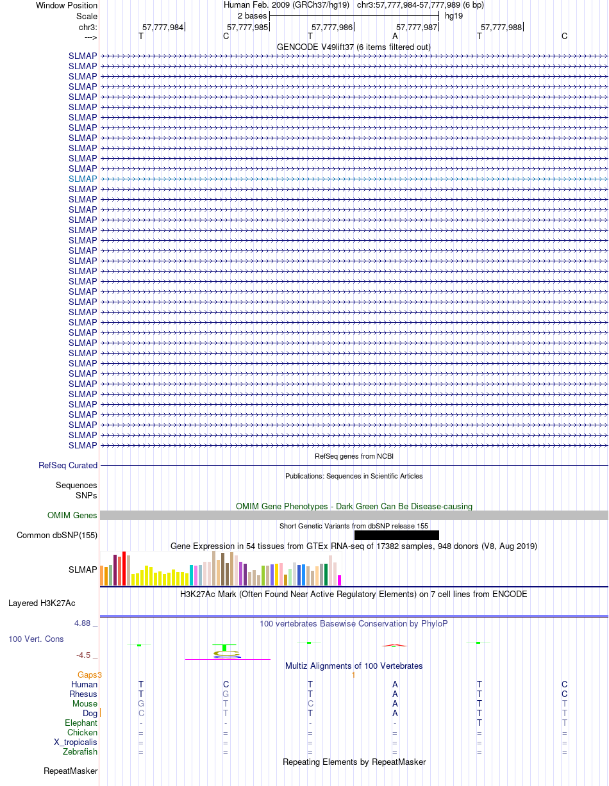Image resolution: width=609 pixels, height=786 pixels.
Task: Open the RefSeq genes from NCBI title
Action: coord(354,456)
